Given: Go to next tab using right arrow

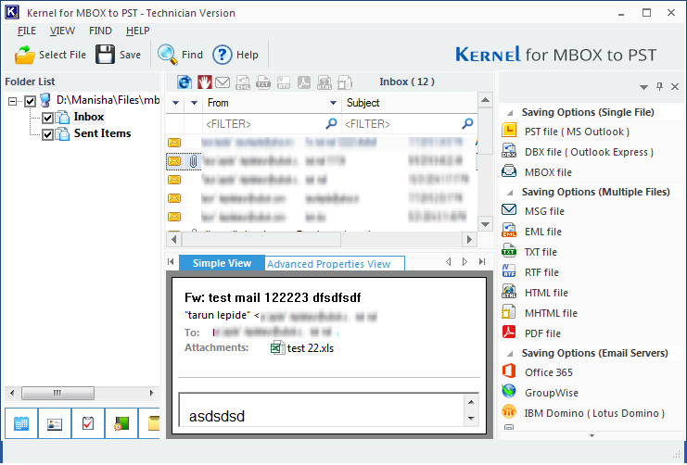Looking at the screenshot, I should point(464,262).
